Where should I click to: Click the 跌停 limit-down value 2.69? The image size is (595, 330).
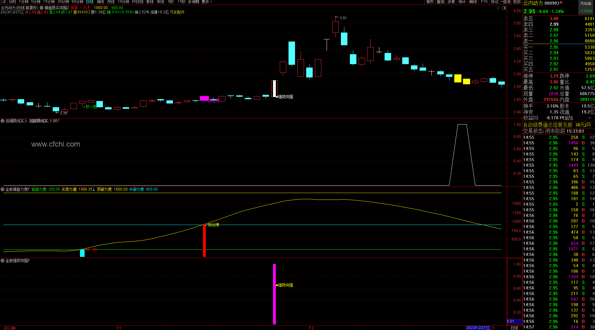(590, 76)
